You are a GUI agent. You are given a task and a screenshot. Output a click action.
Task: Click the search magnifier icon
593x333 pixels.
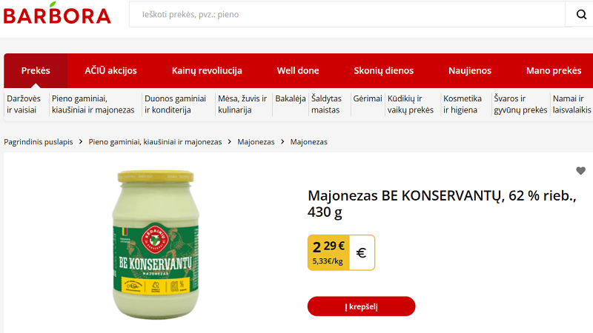coord(581,14)
